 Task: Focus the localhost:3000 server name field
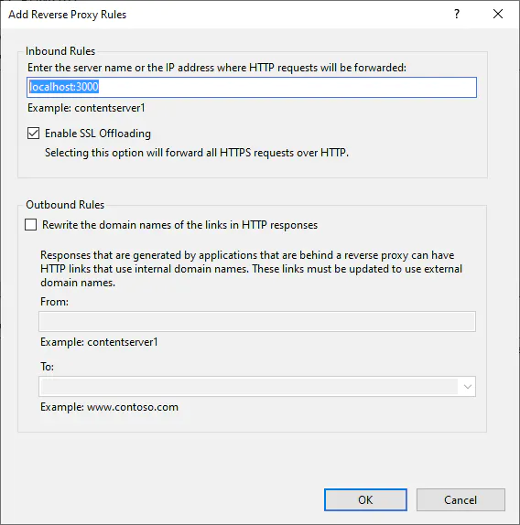(x=252, y=88)
